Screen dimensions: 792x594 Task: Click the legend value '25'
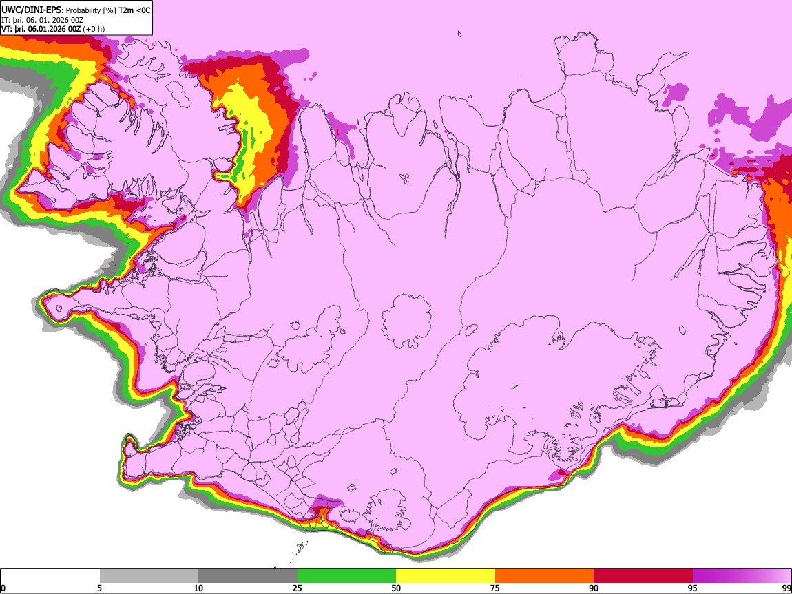[x=298, y=588]
